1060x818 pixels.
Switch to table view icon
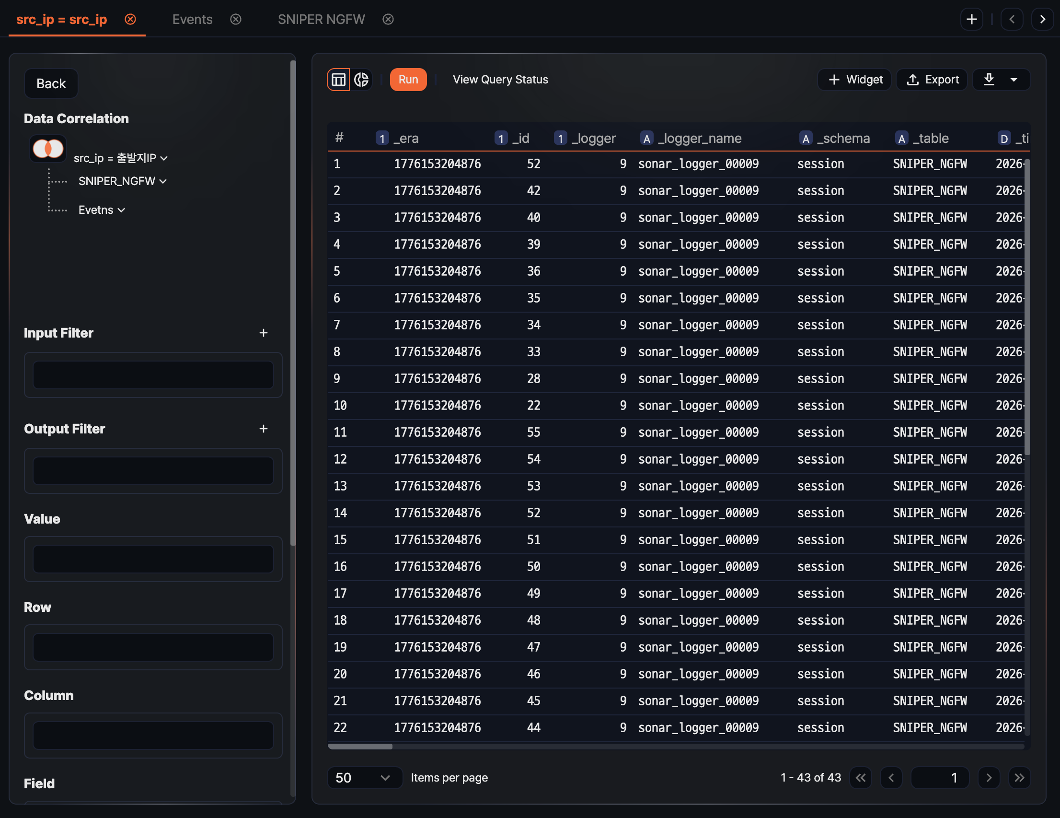tap(338, 80)
